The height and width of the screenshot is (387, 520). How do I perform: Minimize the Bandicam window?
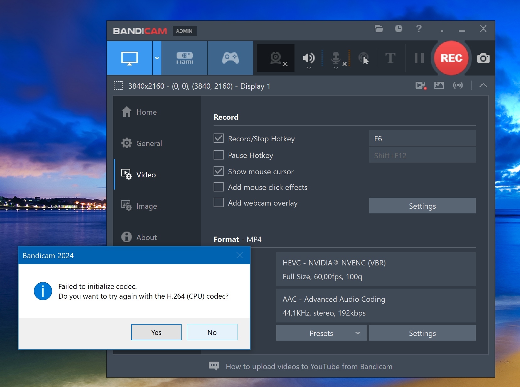[x=462, y=30]
